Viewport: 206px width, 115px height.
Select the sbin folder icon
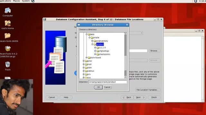coord(86,67)
